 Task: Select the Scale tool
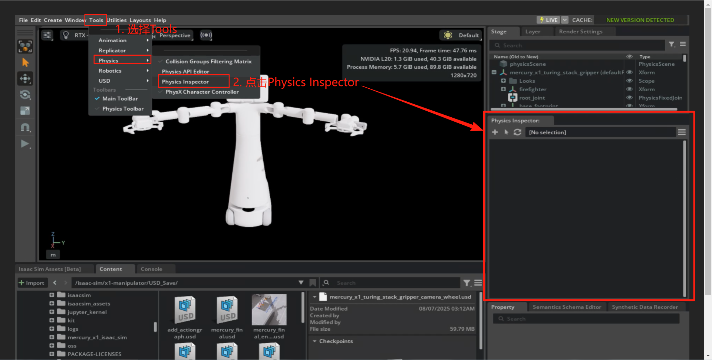(25, 111)
